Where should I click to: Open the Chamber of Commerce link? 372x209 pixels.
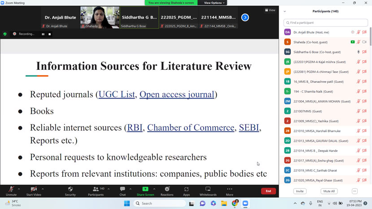[191, 128]
